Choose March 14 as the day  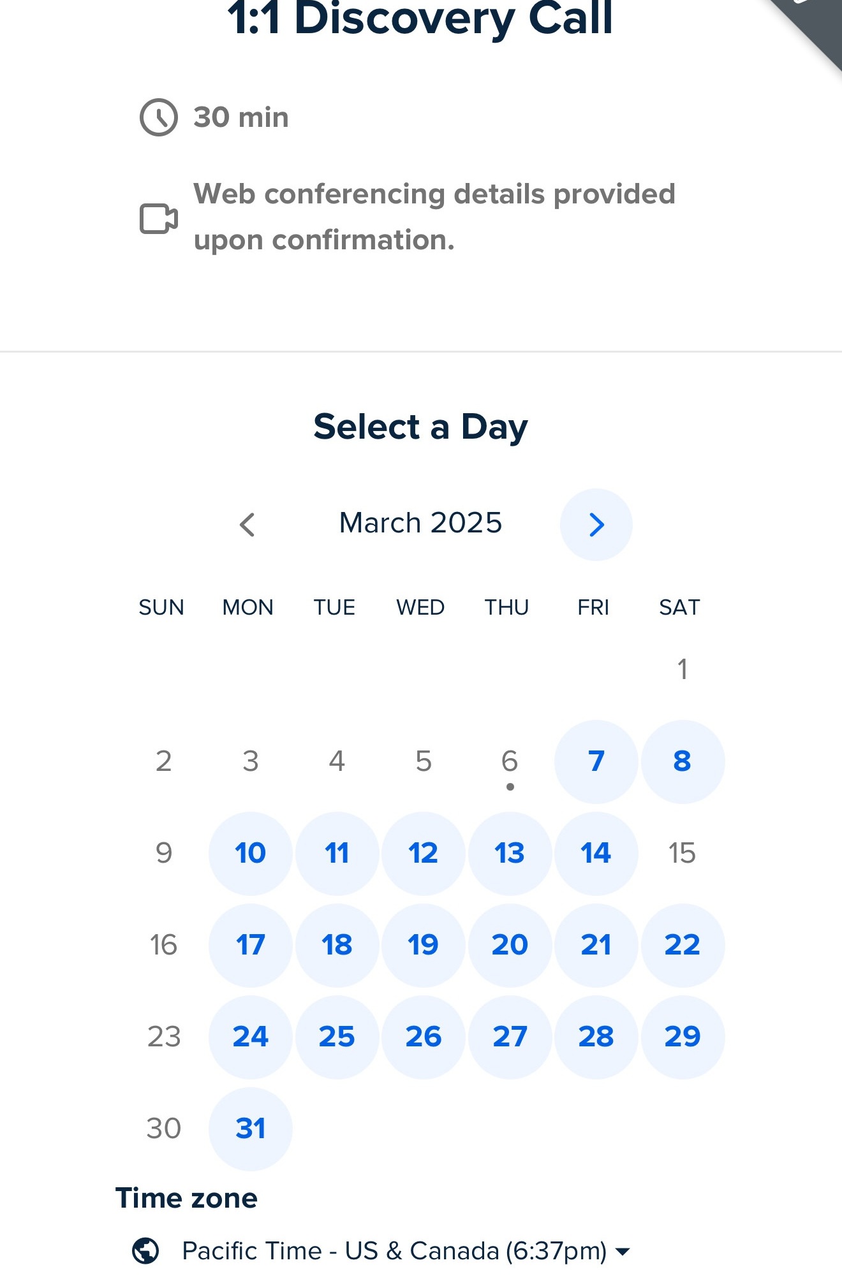pyautogui.click(x=596, y=853)
